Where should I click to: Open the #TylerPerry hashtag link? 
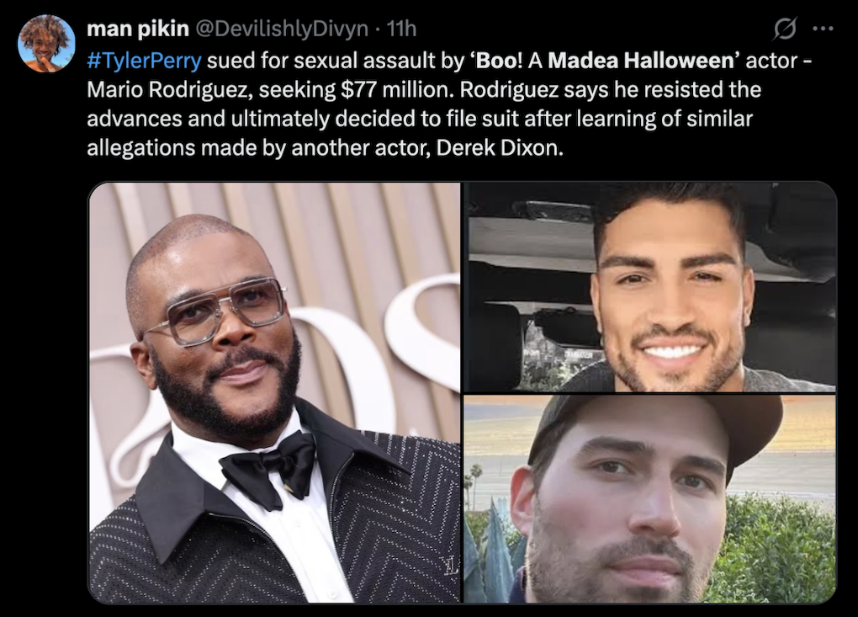pos(144,61)
